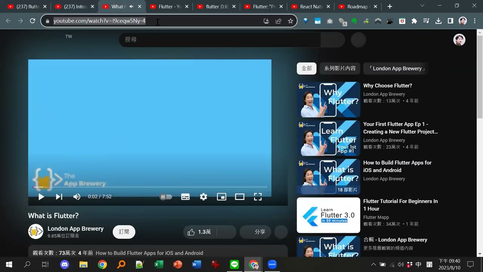
Task: Open the London App Brewery channel avatar
Action: point(36,232)
